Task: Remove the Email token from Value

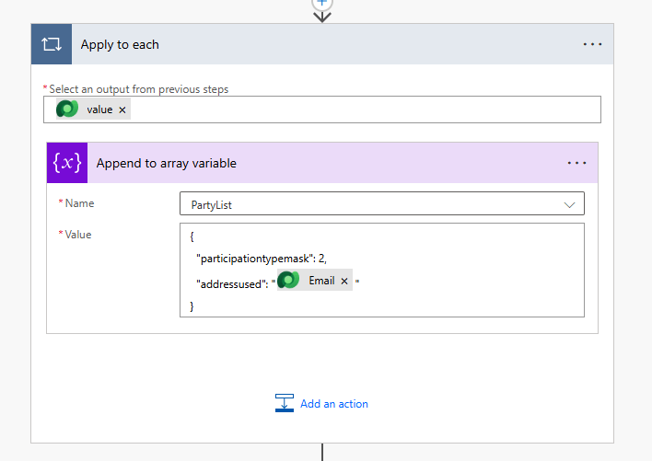Action: click(x=344, y=282)
